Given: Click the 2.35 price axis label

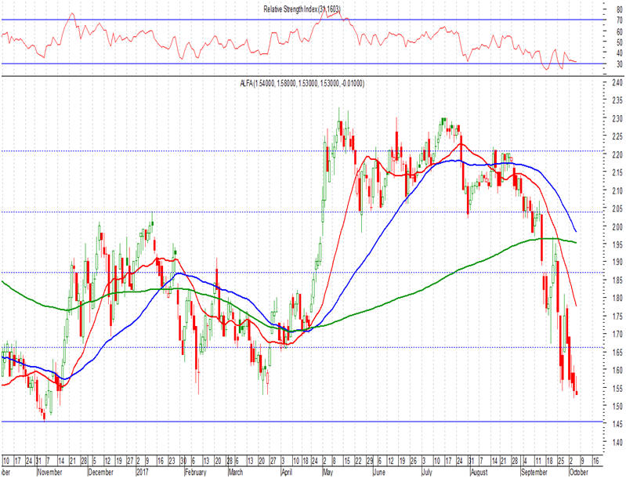Looking at the screenshot, I should 617,100.
